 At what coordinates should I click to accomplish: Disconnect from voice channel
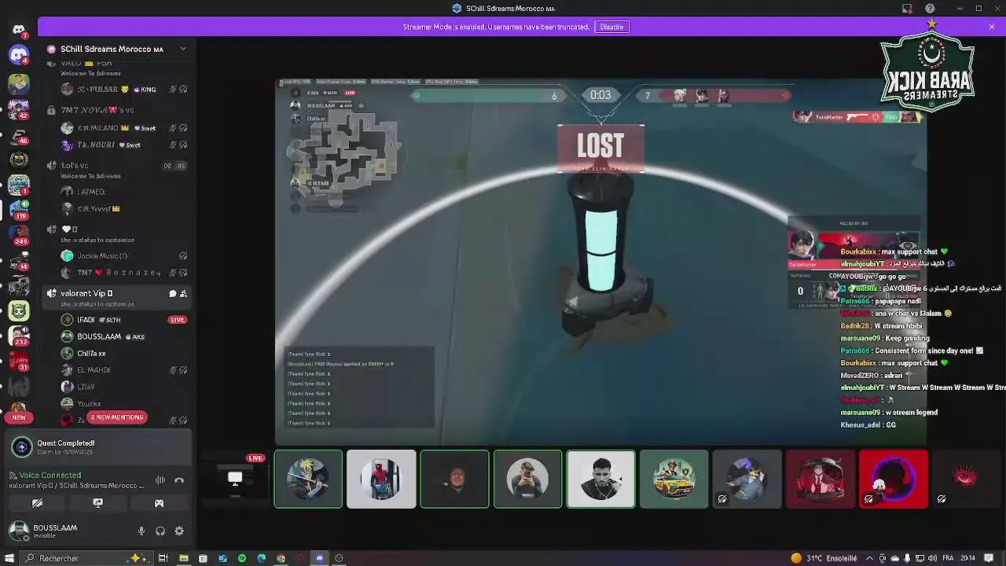tap(179, 480)
